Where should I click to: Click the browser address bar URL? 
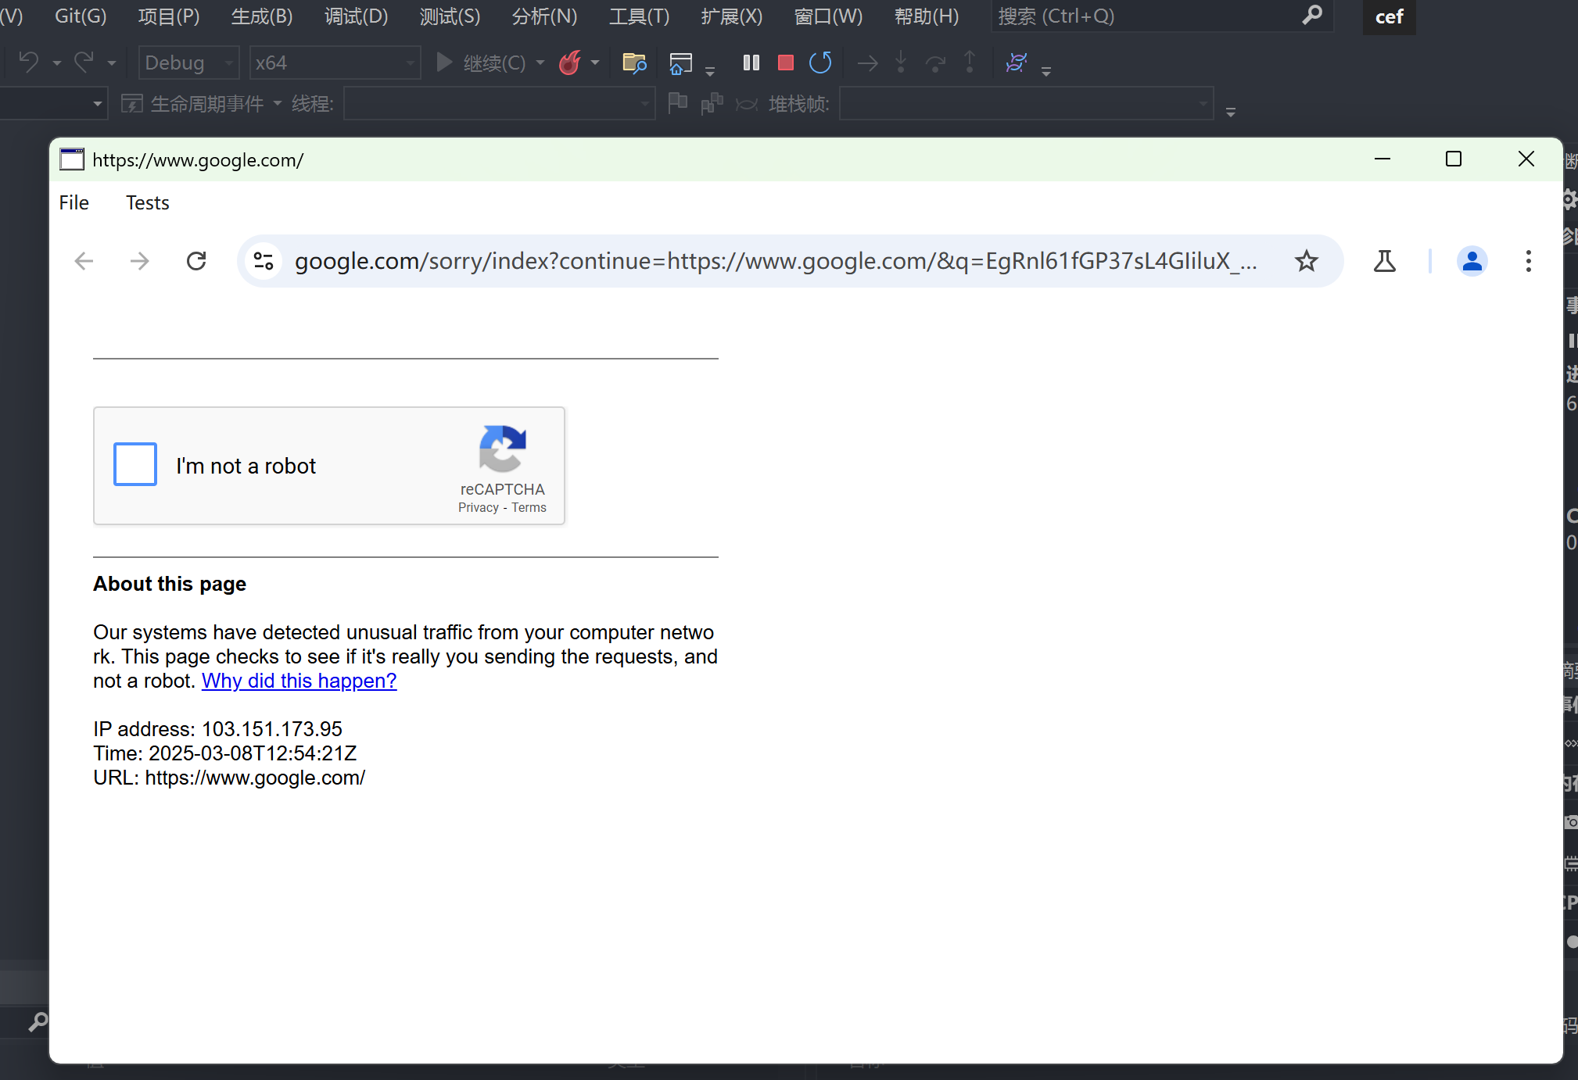[776, 261]
